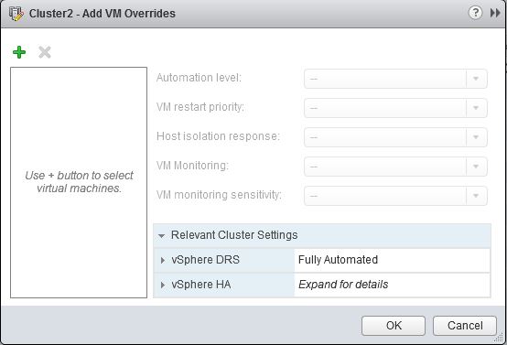The image size is (507, 345).
Task: Expand the vSphere HA row
Action: click(x=163, y=285)
